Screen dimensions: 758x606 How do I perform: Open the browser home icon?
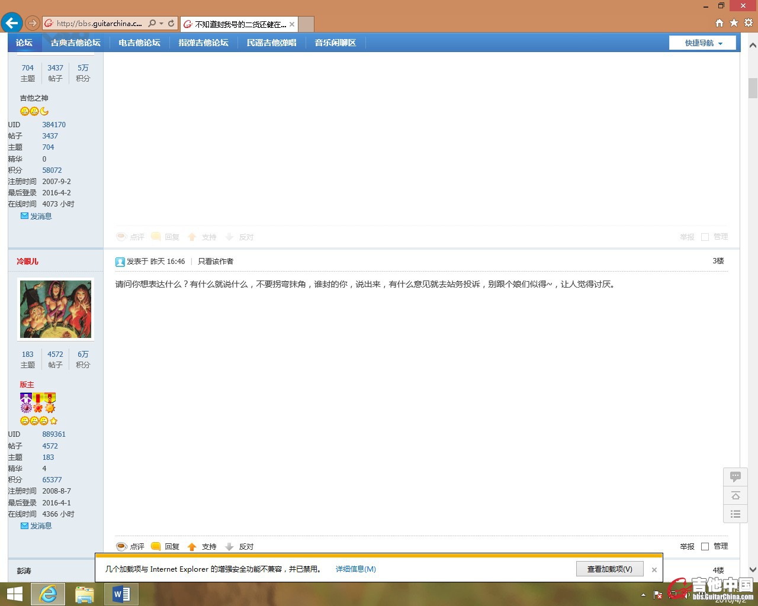[719, 23]
